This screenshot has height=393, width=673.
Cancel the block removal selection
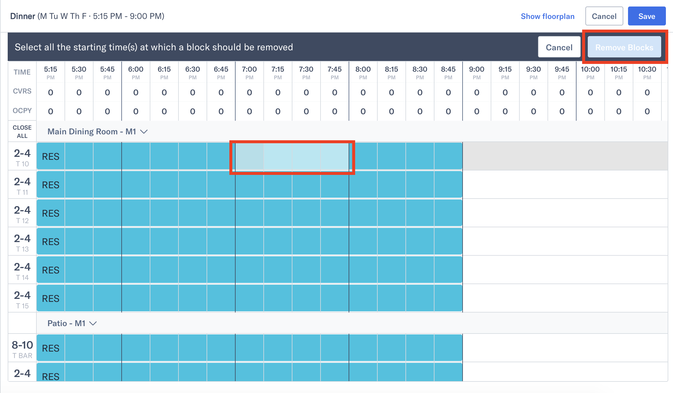click(559, 47)
